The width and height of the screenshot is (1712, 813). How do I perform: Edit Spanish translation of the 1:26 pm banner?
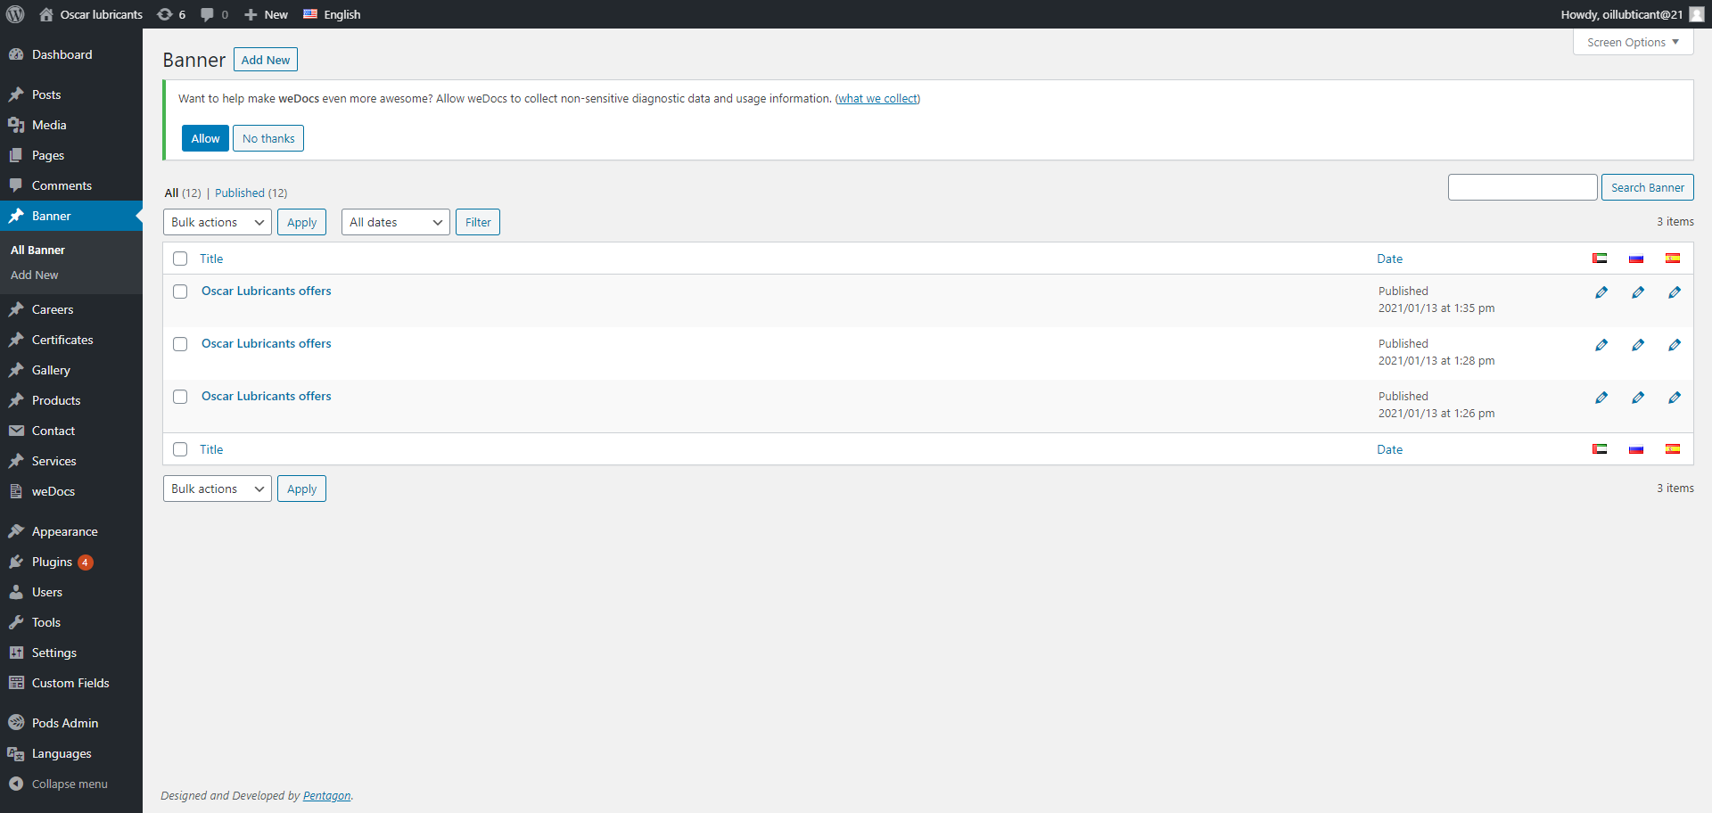pyautogui.click(x=1675, y=398)
